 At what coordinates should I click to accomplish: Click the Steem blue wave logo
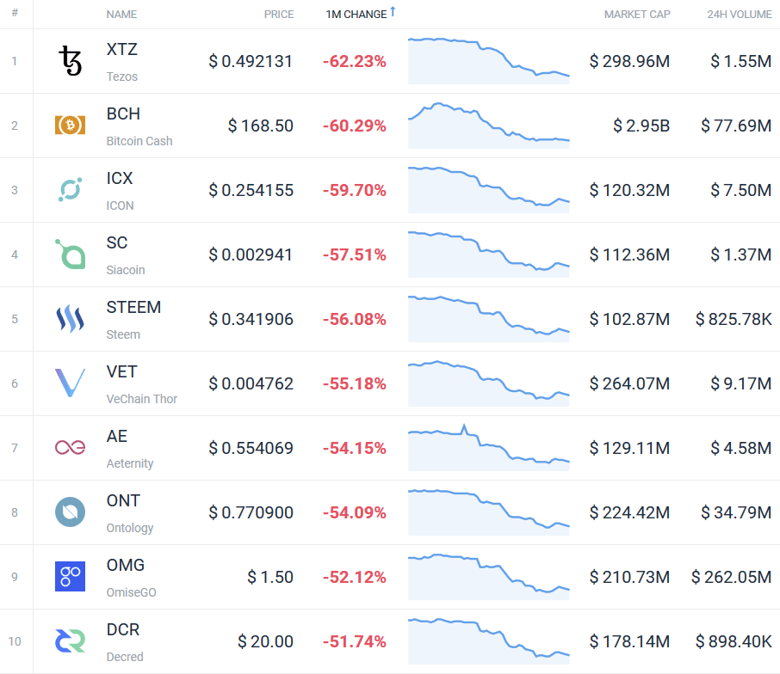[70, 318]
